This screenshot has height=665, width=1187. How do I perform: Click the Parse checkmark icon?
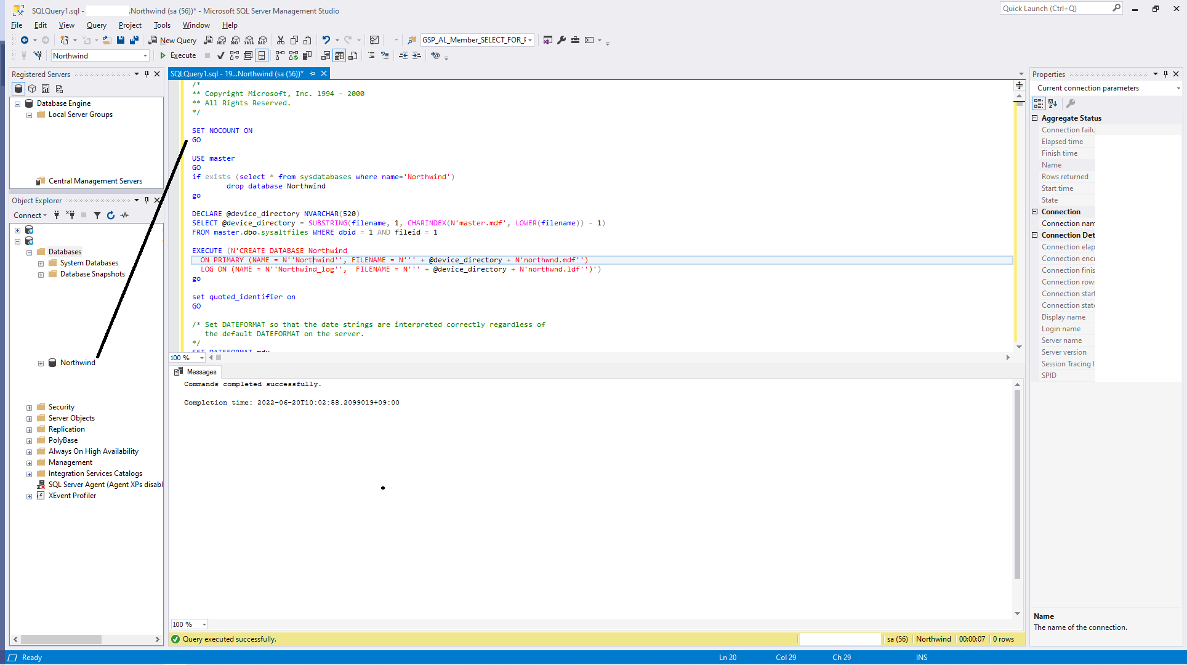coord(221,55)
